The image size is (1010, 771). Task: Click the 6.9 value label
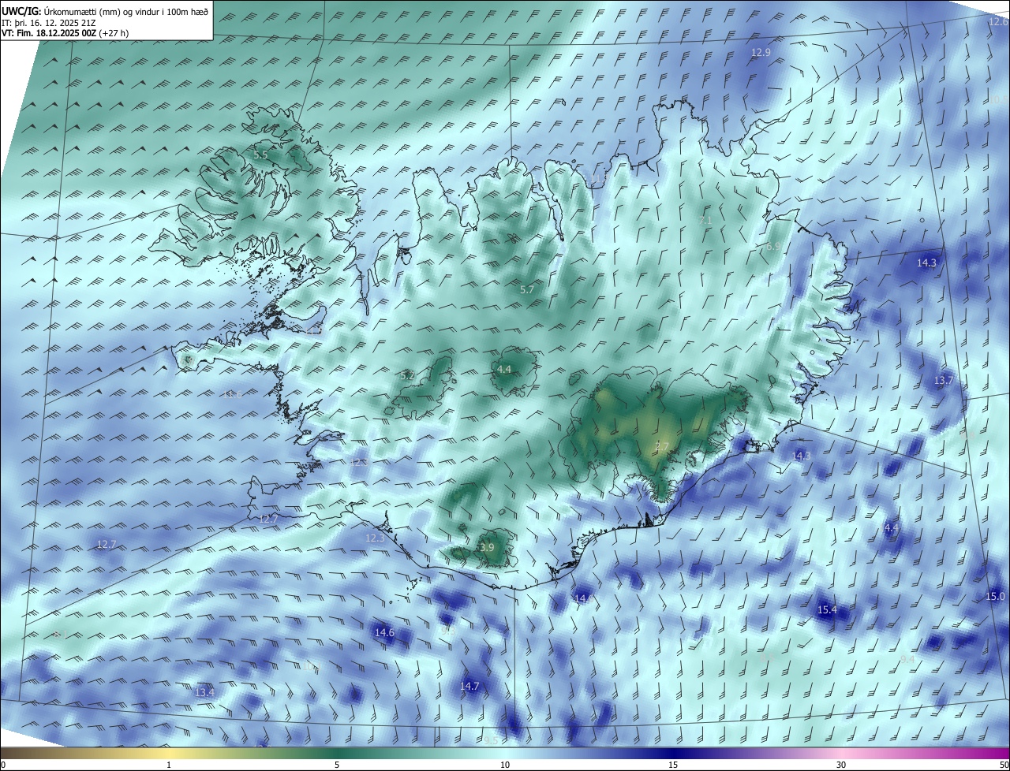click(x=773, y=247)
